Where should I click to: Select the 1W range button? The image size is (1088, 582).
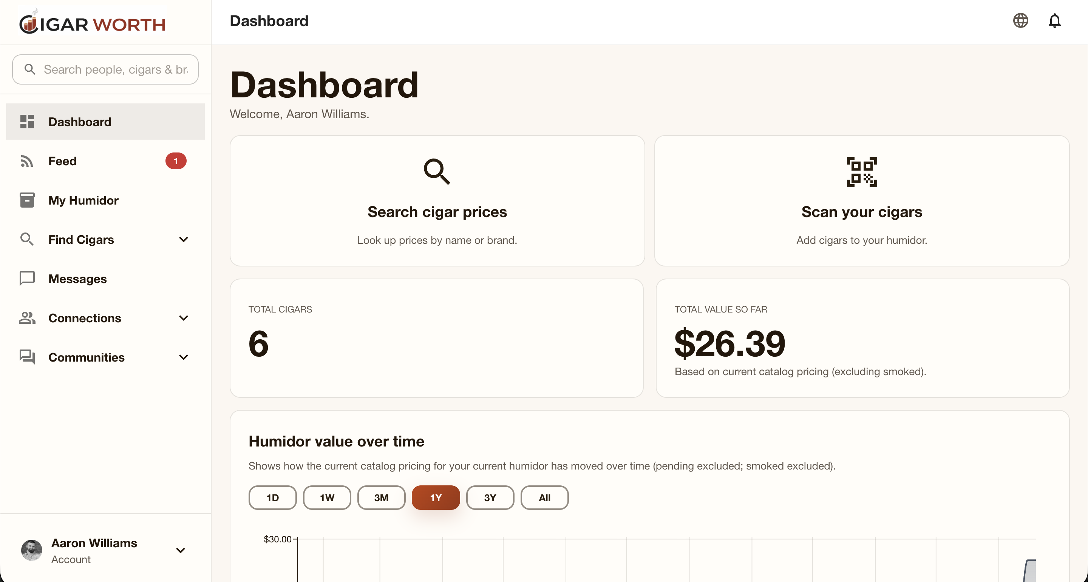(326, 497)
